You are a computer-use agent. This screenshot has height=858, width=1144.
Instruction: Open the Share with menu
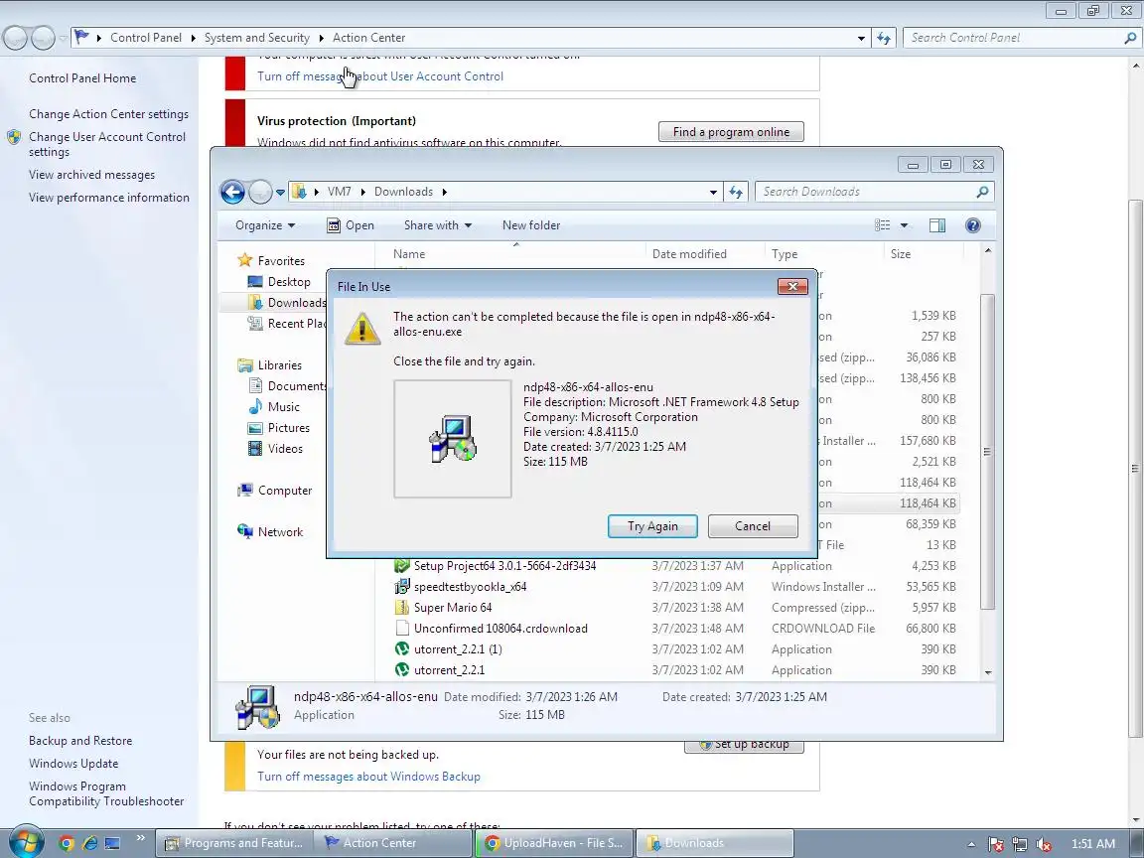pyautogui.click(x=438, y=225)
